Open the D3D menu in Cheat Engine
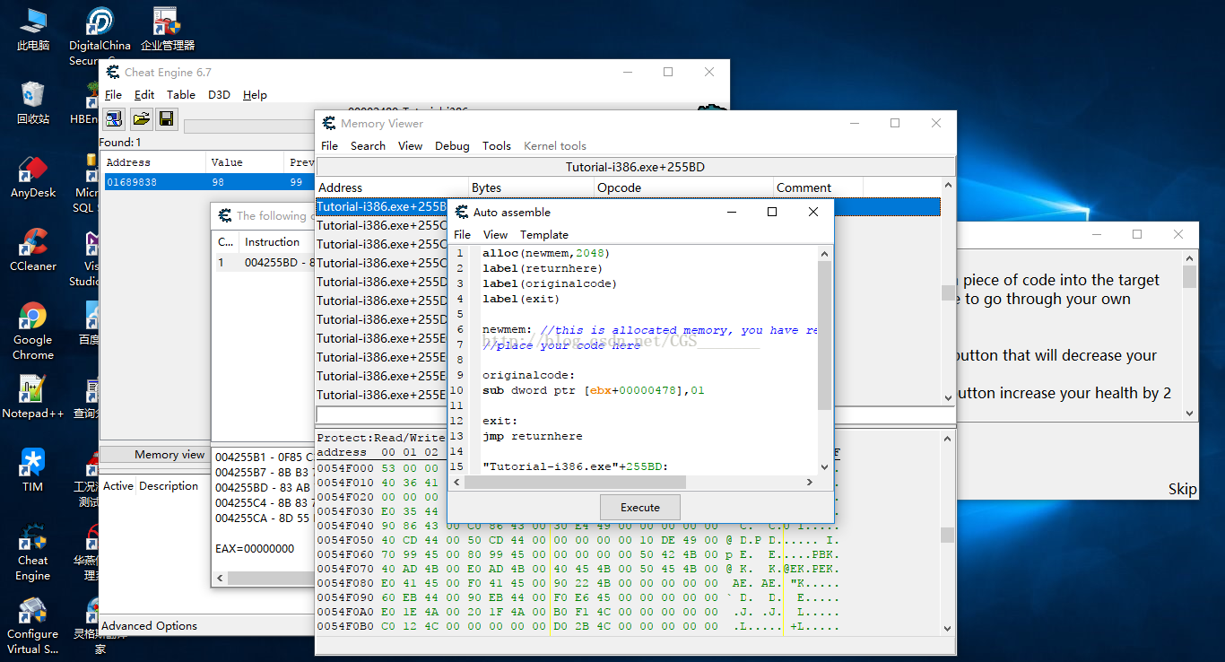 219,94
